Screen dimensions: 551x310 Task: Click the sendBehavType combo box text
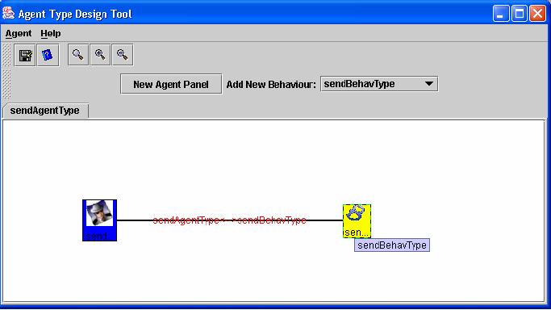click(x=359, y=84)
